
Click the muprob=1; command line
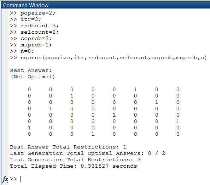[x=31, y=45]
